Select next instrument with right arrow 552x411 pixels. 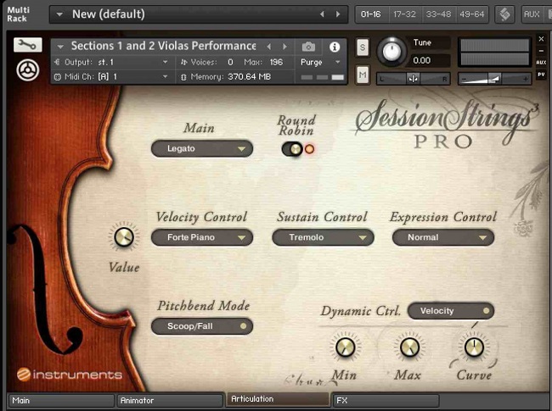[284, 47]
